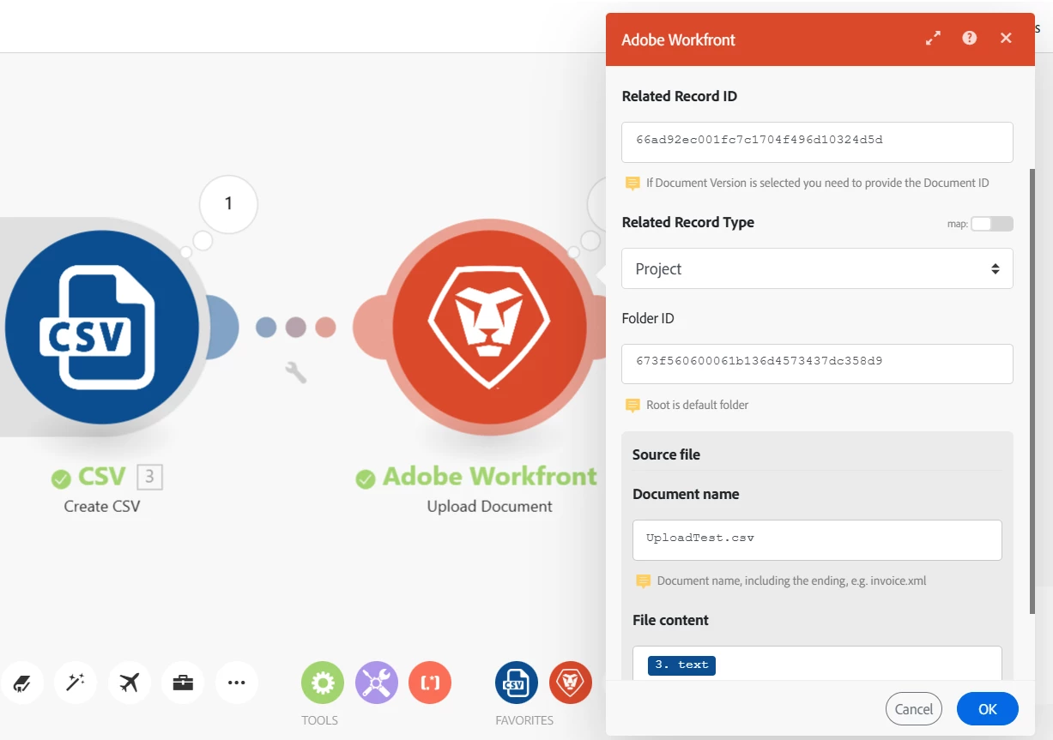
Task: Click the TOOLS label in bottom toolbar
Action: tap(319, 720)
